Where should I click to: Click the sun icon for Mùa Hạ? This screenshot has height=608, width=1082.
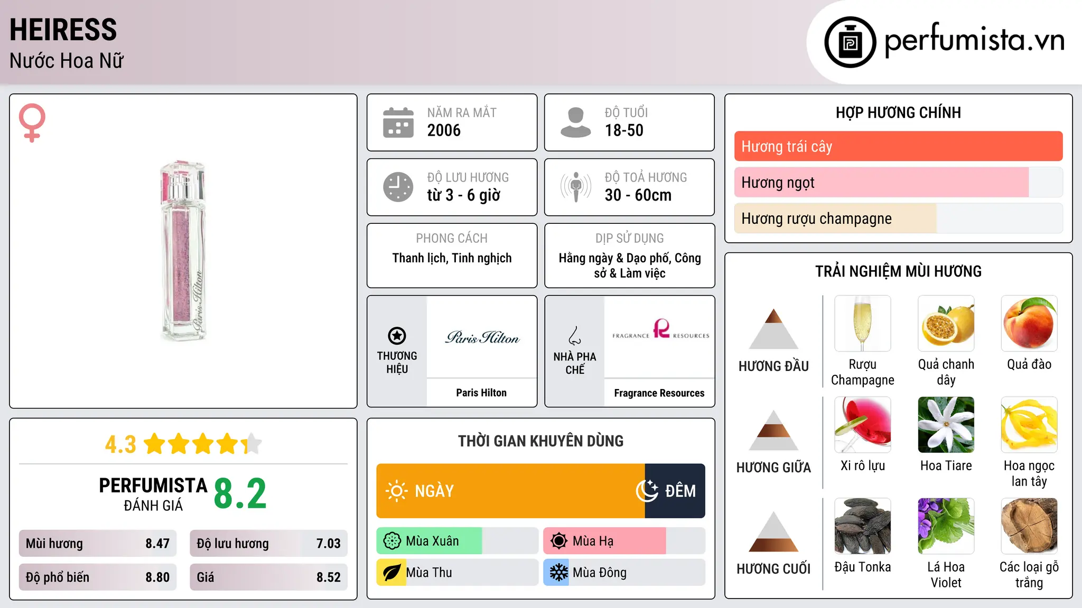tap(559, 541)
